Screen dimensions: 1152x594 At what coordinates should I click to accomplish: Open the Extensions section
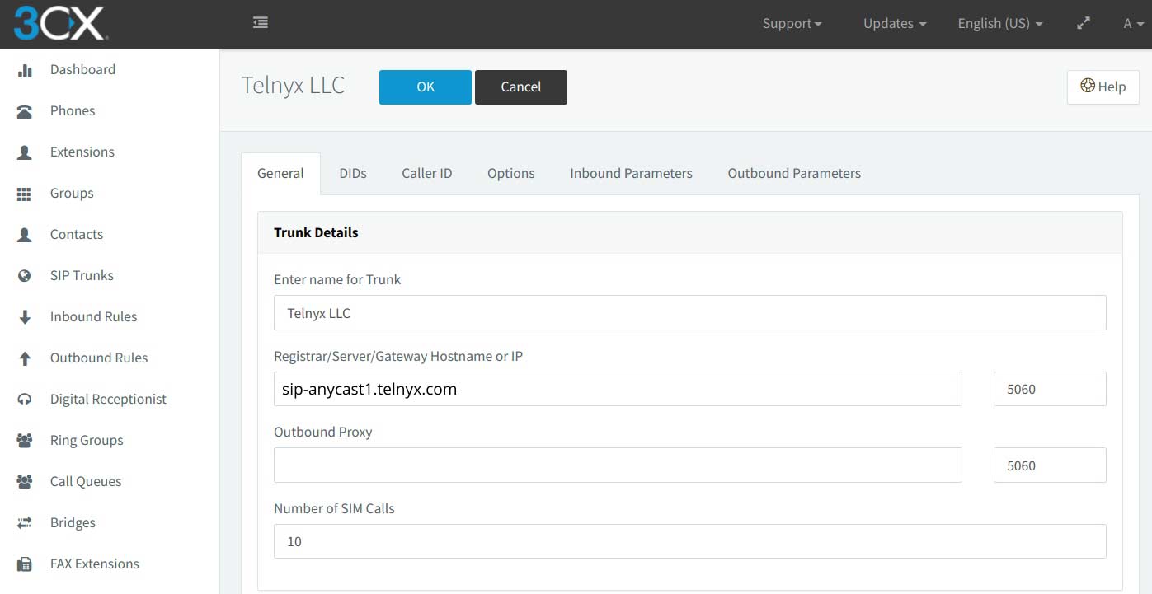pos(82,152)
